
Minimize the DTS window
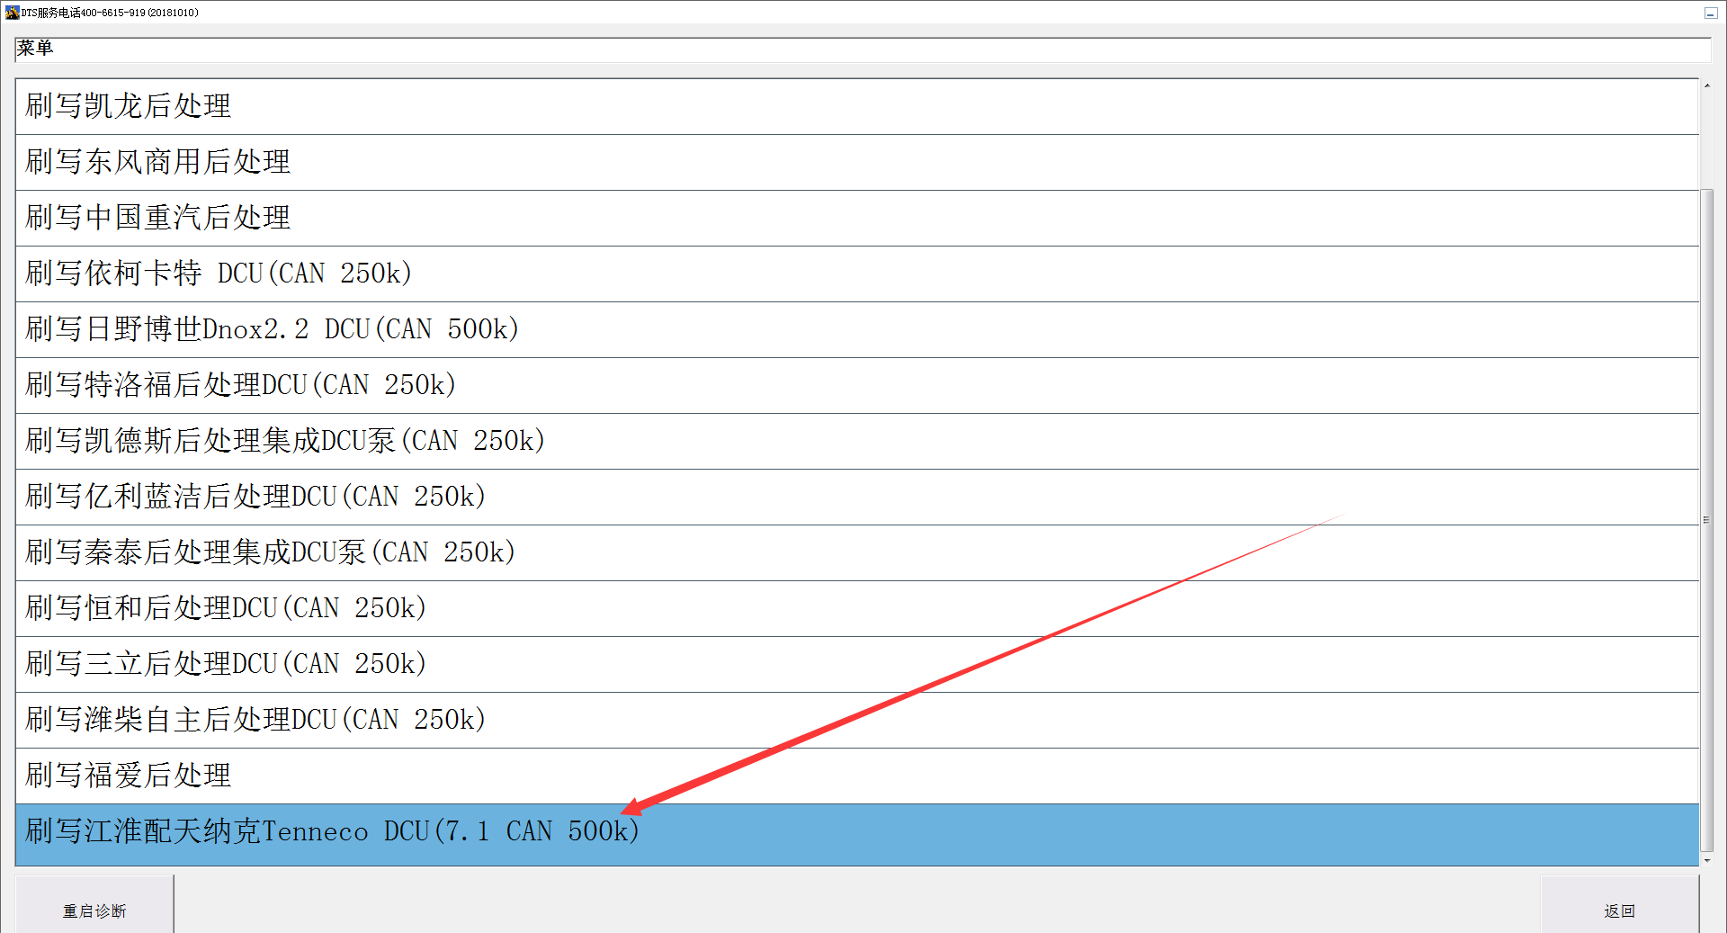1710,13
